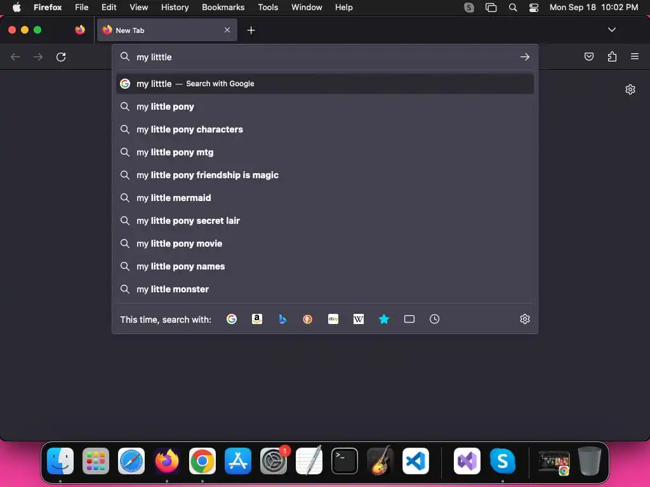Screen dimensions: 650x487
Task: Open System Settings from the Dock
Action: click(274, 461)
